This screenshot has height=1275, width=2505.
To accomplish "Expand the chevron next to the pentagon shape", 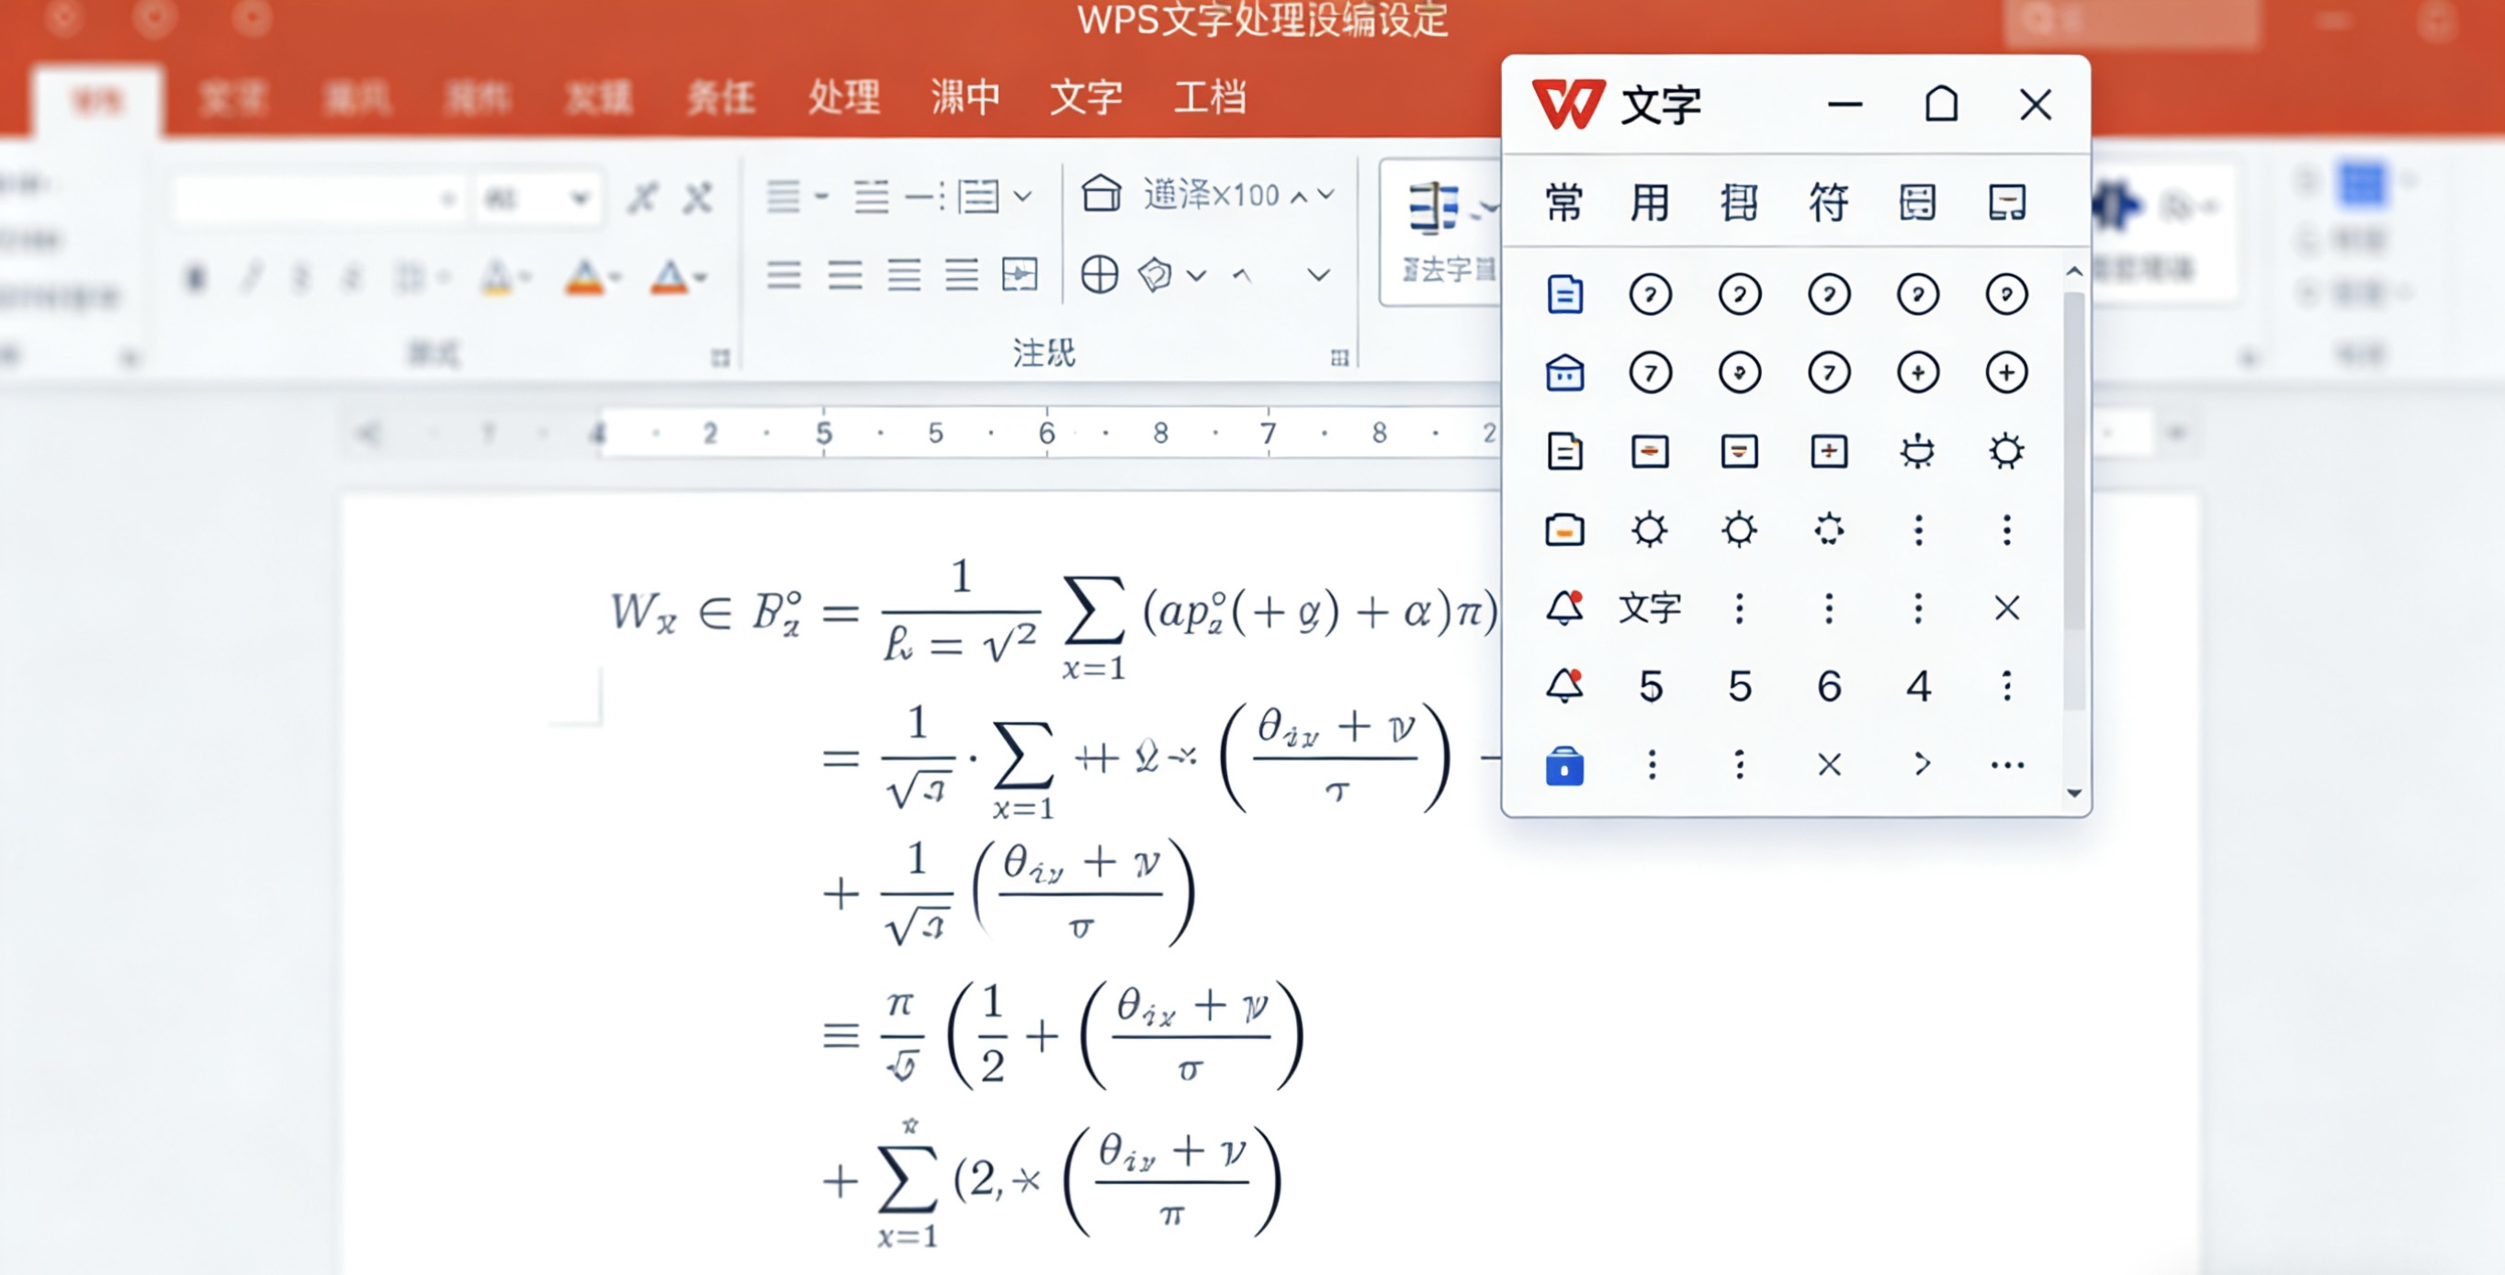I will pos(1198,276).
